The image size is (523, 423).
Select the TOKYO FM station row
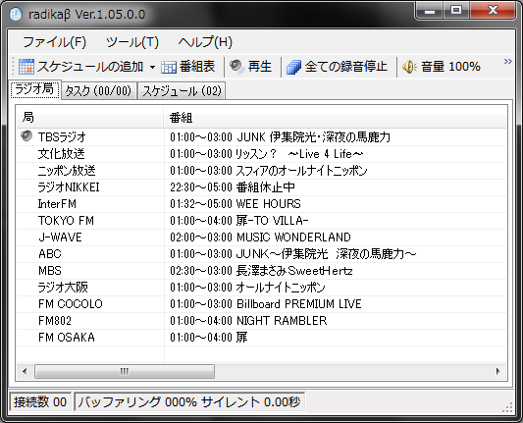point(261,221)
